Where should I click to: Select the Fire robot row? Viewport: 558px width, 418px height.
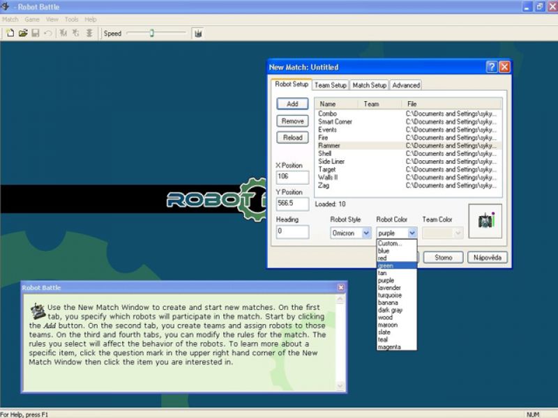point(408,137)
